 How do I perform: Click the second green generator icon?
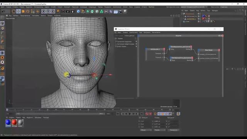tap(92, 11)
